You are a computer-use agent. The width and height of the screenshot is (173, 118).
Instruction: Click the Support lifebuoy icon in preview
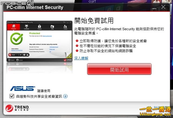point(9,60)
